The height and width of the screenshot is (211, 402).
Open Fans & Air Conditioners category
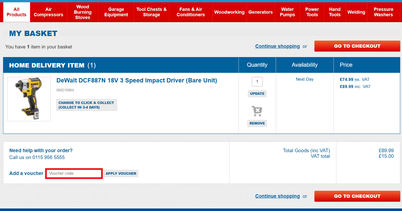click(191, 12)
